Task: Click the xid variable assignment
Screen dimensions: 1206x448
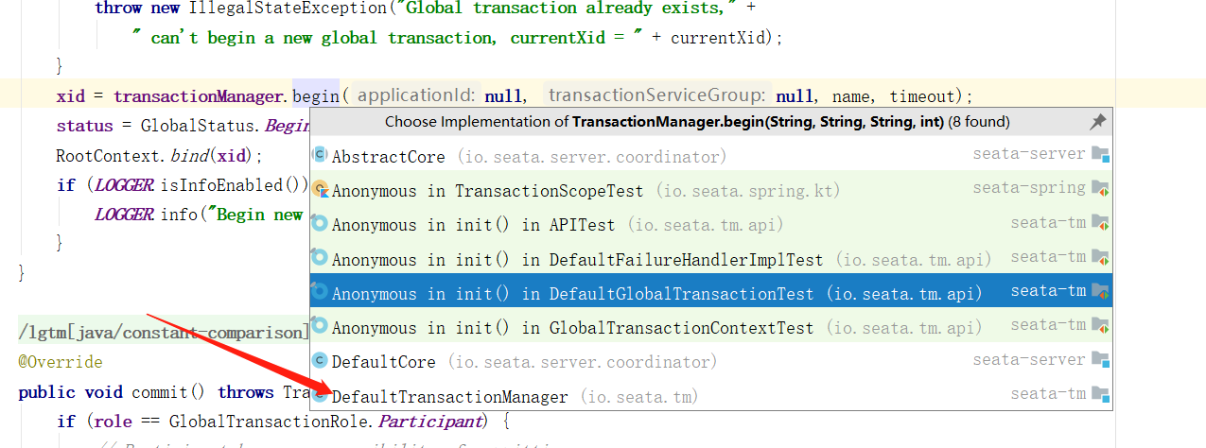Action: 71,95
